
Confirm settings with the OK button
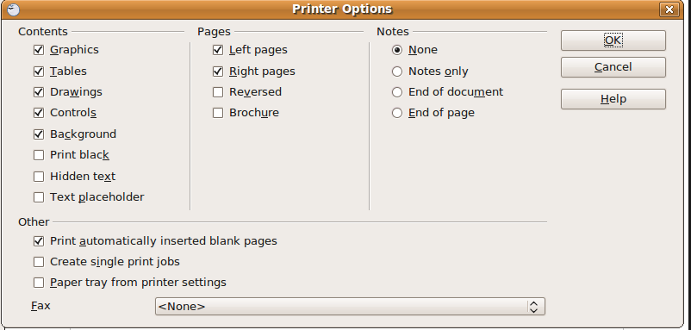(x=613, y=40)
